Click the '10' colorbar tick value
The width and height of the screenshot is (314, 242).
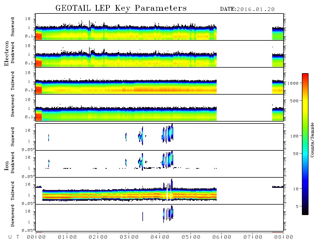(296, 189)
